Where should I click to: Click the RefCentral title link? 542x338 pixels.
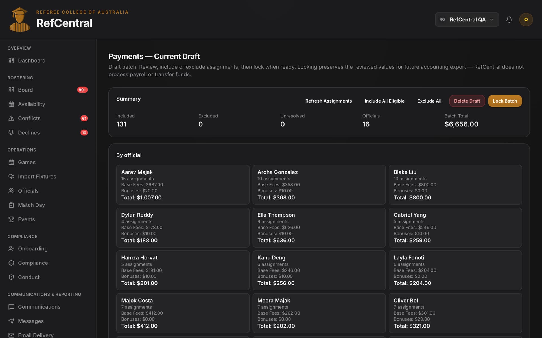click(x=64, y=23)
